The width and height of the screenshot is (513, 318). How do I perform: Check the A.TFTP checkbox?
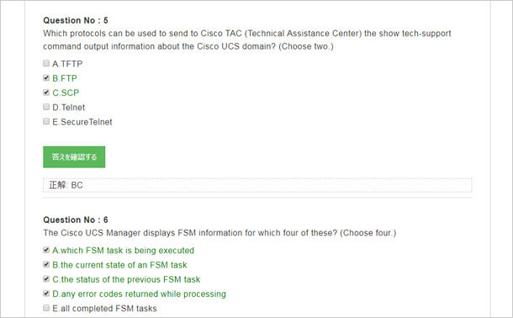(x=46, y=63)
